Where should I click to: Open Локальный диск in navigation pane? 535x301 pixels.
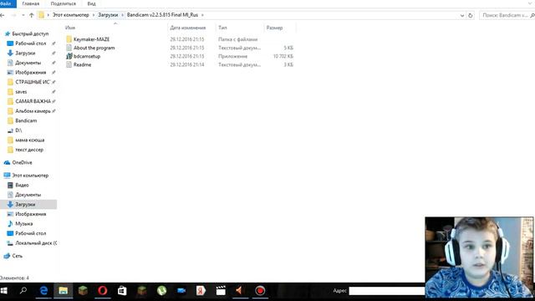click(36, 243)
